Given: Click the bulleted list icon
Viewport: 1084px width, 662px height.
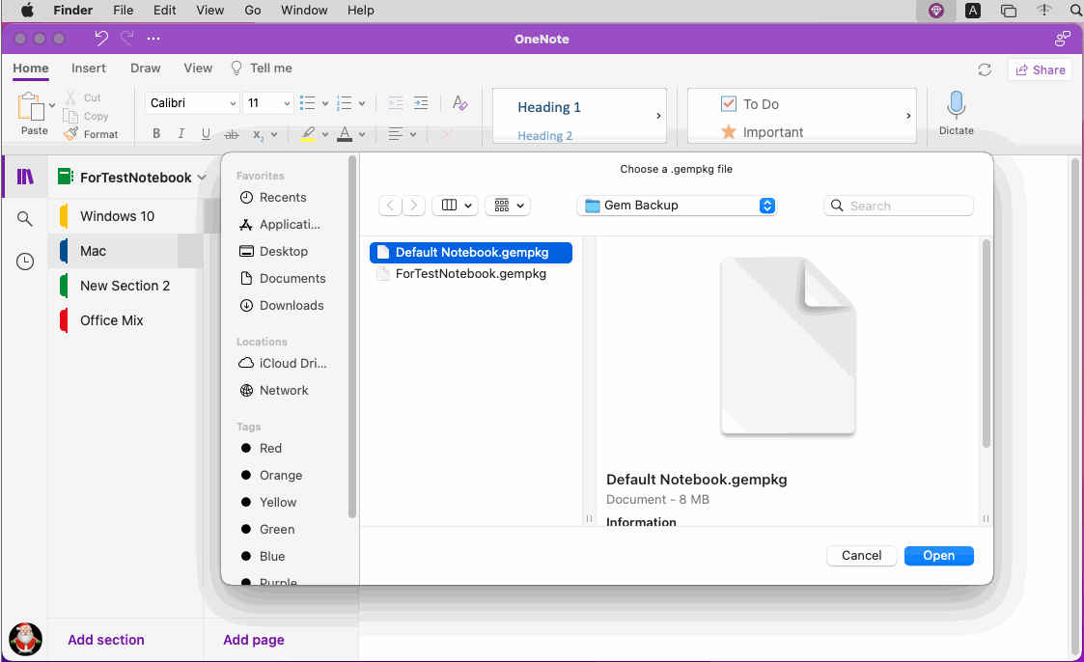Looking at the screenshot, I should tap(308, 103).
